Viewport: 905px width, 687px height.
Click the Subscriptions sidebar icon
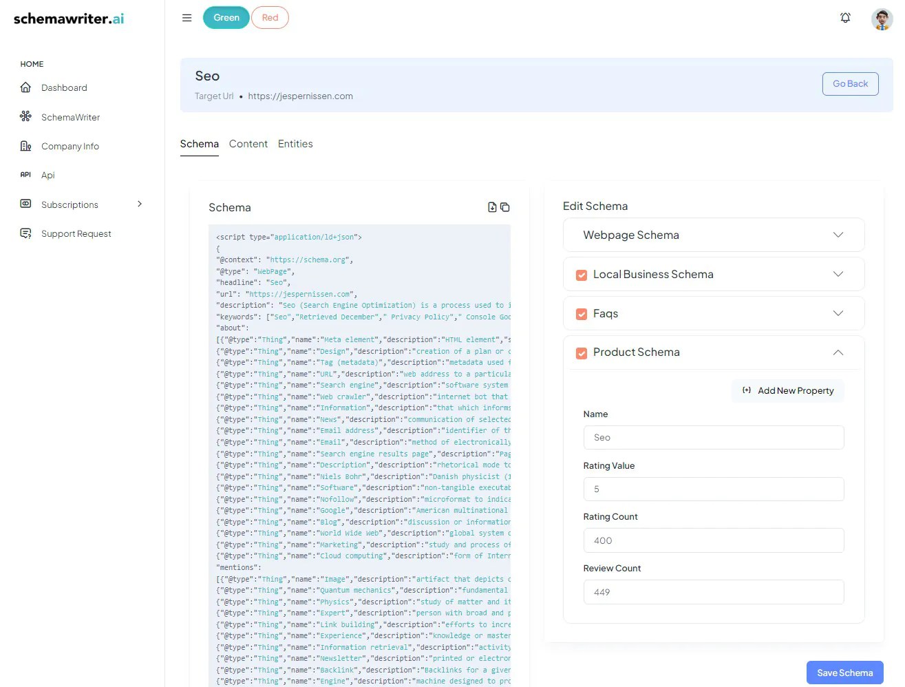[25, 204]
